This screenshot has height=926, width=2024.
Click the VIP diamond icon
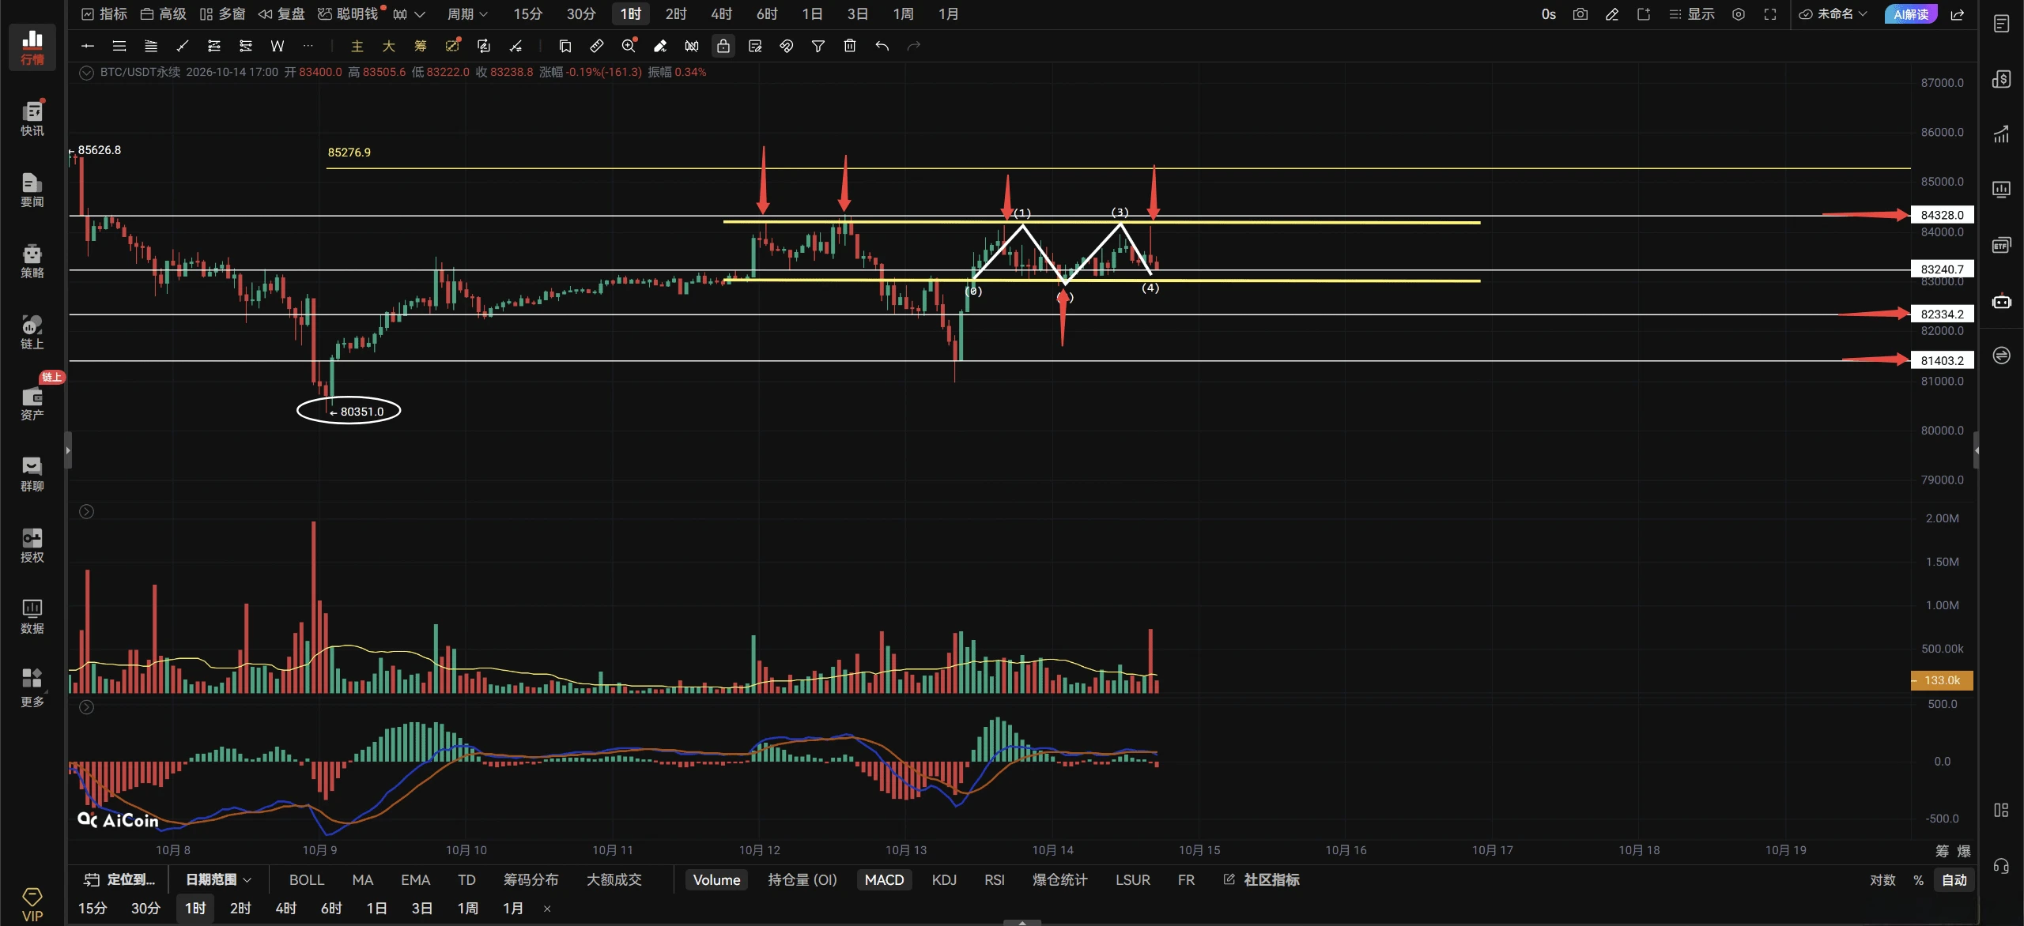[32, 905]
